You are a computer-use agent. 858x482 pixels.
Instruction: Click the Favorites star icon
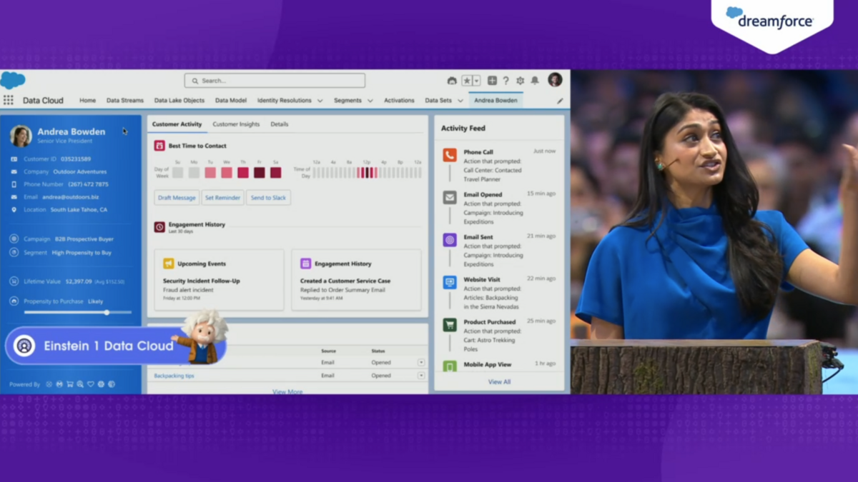[467, 81]
